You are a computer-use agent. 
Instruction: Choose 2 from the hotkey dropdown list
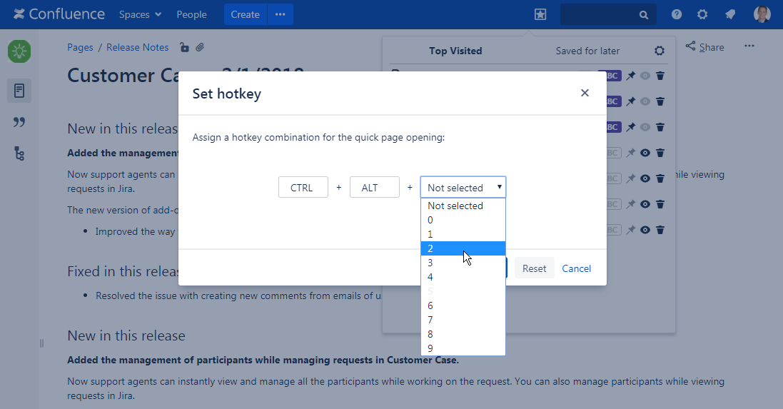(463, 248)
